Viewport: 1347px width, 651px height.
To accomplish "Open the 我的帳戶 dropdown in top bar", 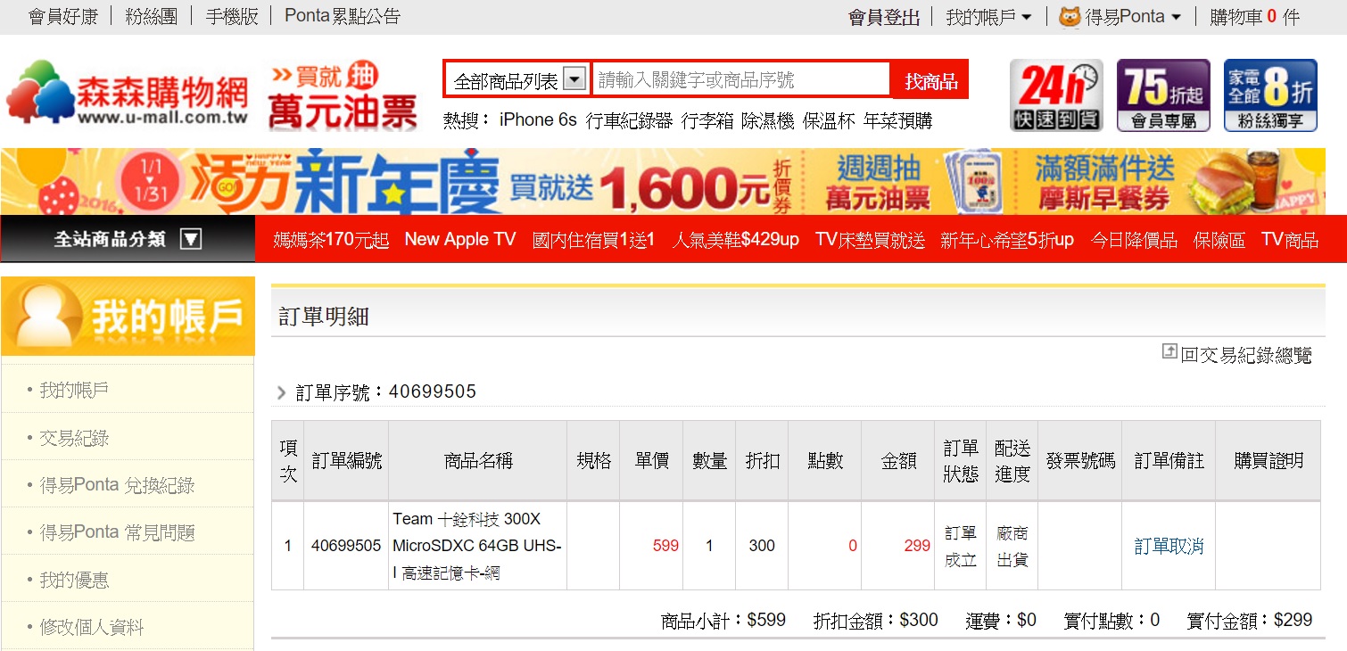I will coord(988,17).
